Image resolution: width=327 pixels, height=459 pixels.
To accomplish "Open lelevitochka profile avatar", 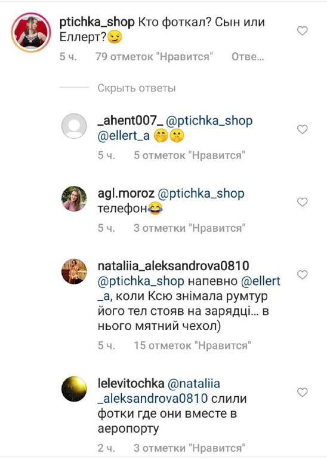I will click(74, 388).
